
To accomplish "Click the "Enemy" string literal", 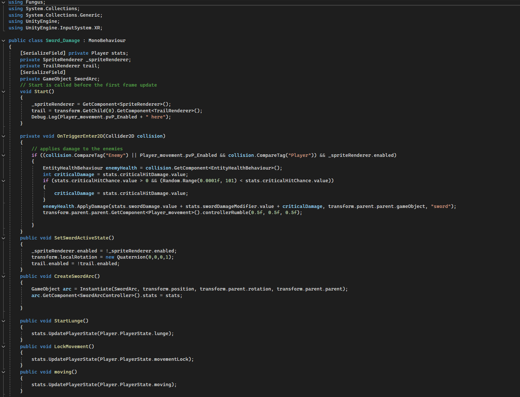I will pos(115,155).
